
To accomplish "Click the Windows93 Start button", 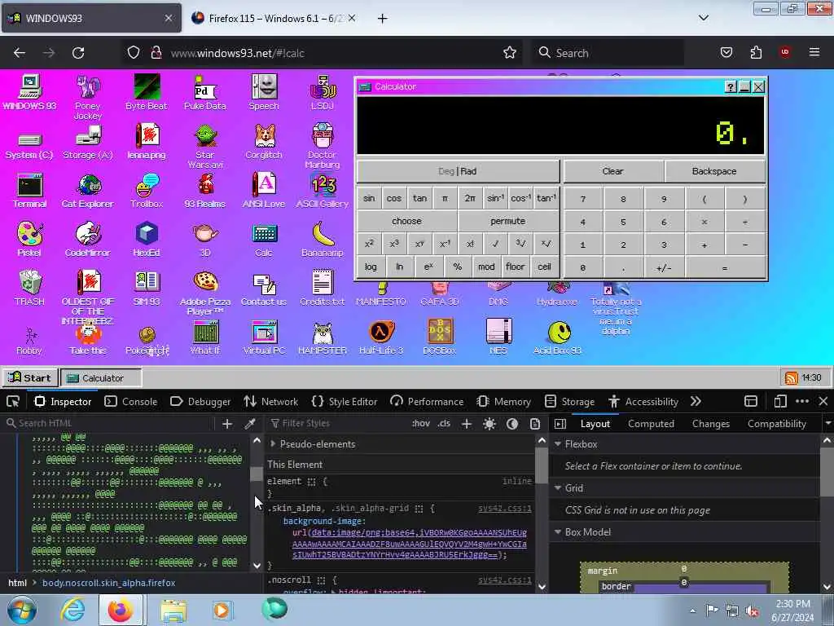I will (x=30, y=378).
